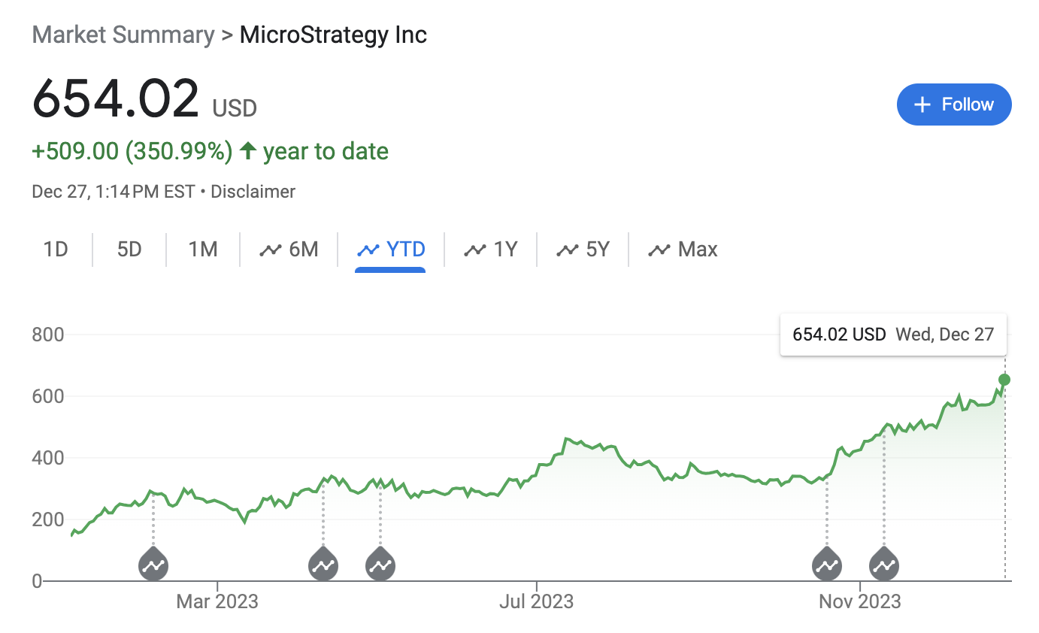Open the Disclaimer link
This screenshot has height=633, width=1039.
click(x=253, y=192)
